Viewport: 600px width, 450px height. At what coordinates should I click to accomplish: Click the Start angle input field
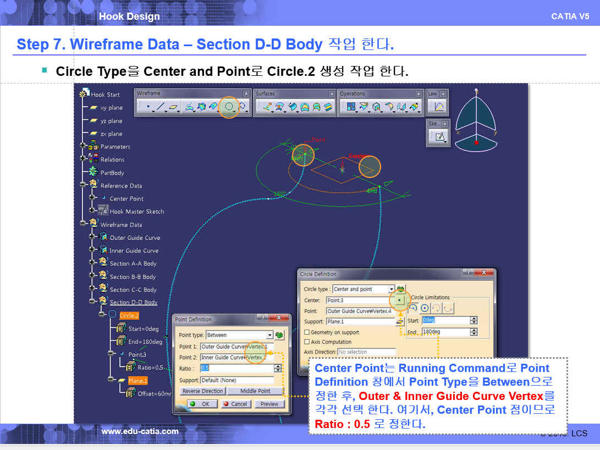pyautogui.click(x=444, y=320)
